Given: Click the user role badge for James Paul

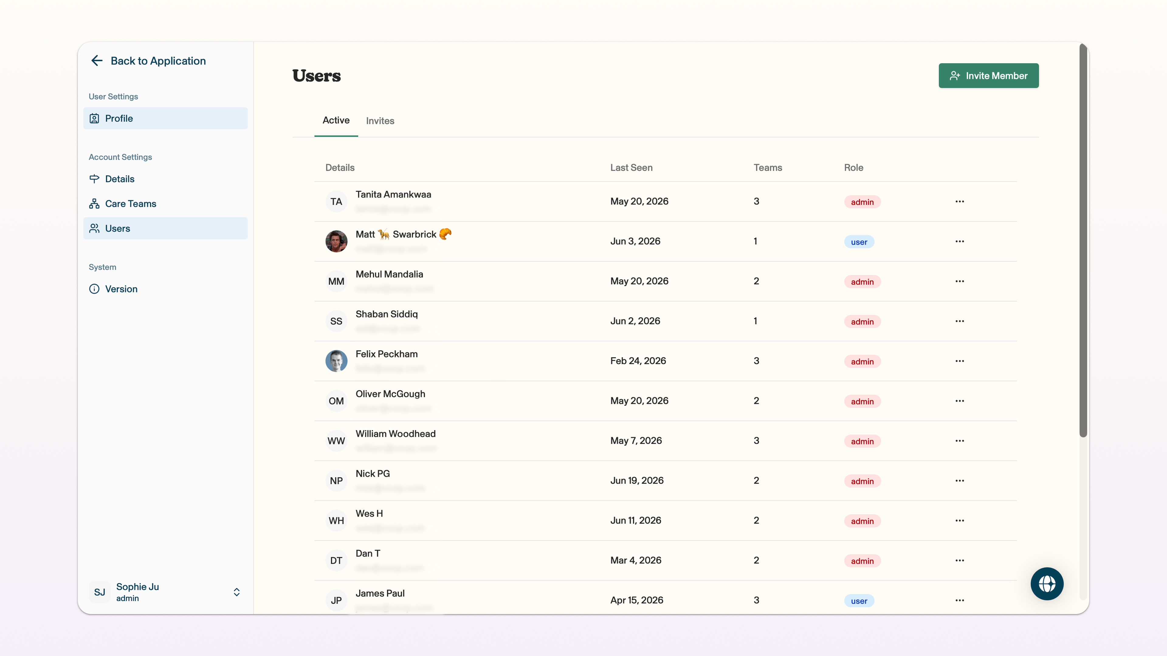Looking at the screenshot, I should [x=859, y=601].
